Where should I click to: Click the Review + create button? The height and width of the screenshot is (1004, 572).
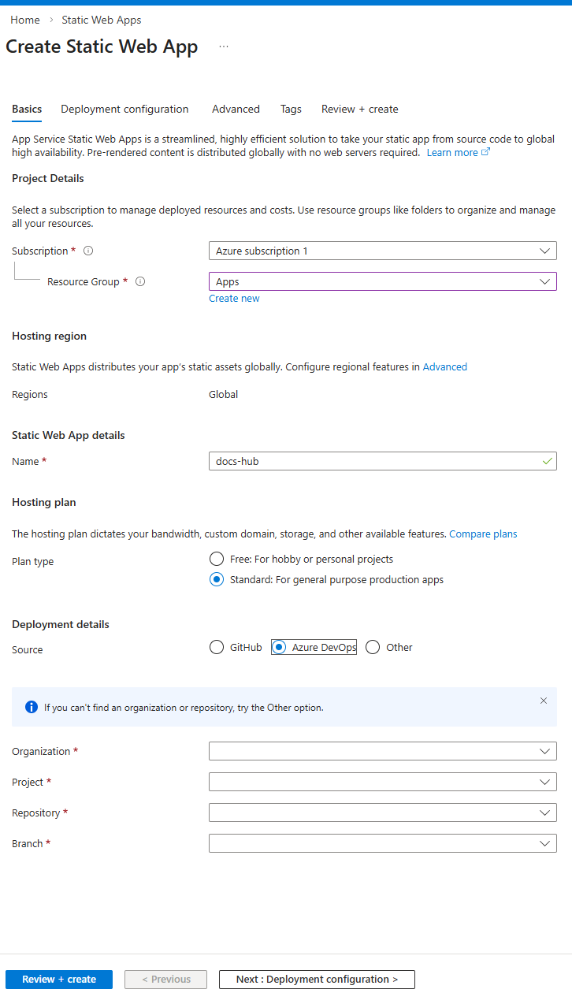(59, 980)
